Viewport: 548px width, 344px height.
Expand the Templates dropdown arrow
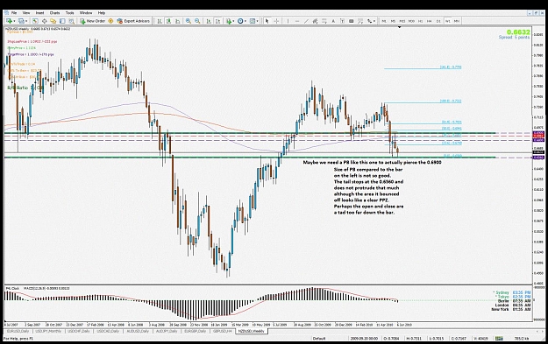[257, 21]
